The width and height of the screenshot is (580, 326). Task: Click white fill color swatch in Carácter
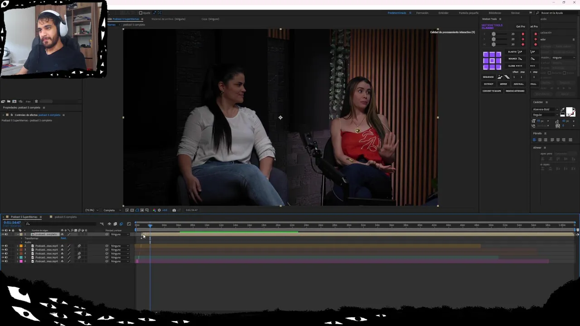coord(569,110)
